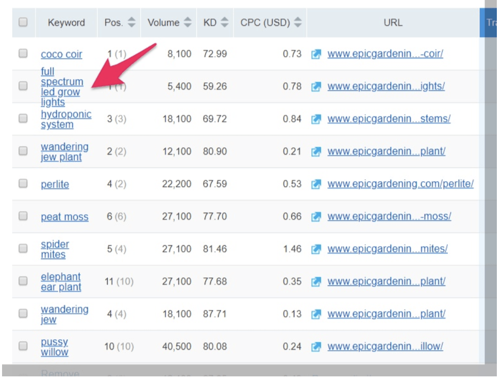Open the wandering jew plant keyword link
The height and width of the screenshot is (381, 502).
(64, 152)
